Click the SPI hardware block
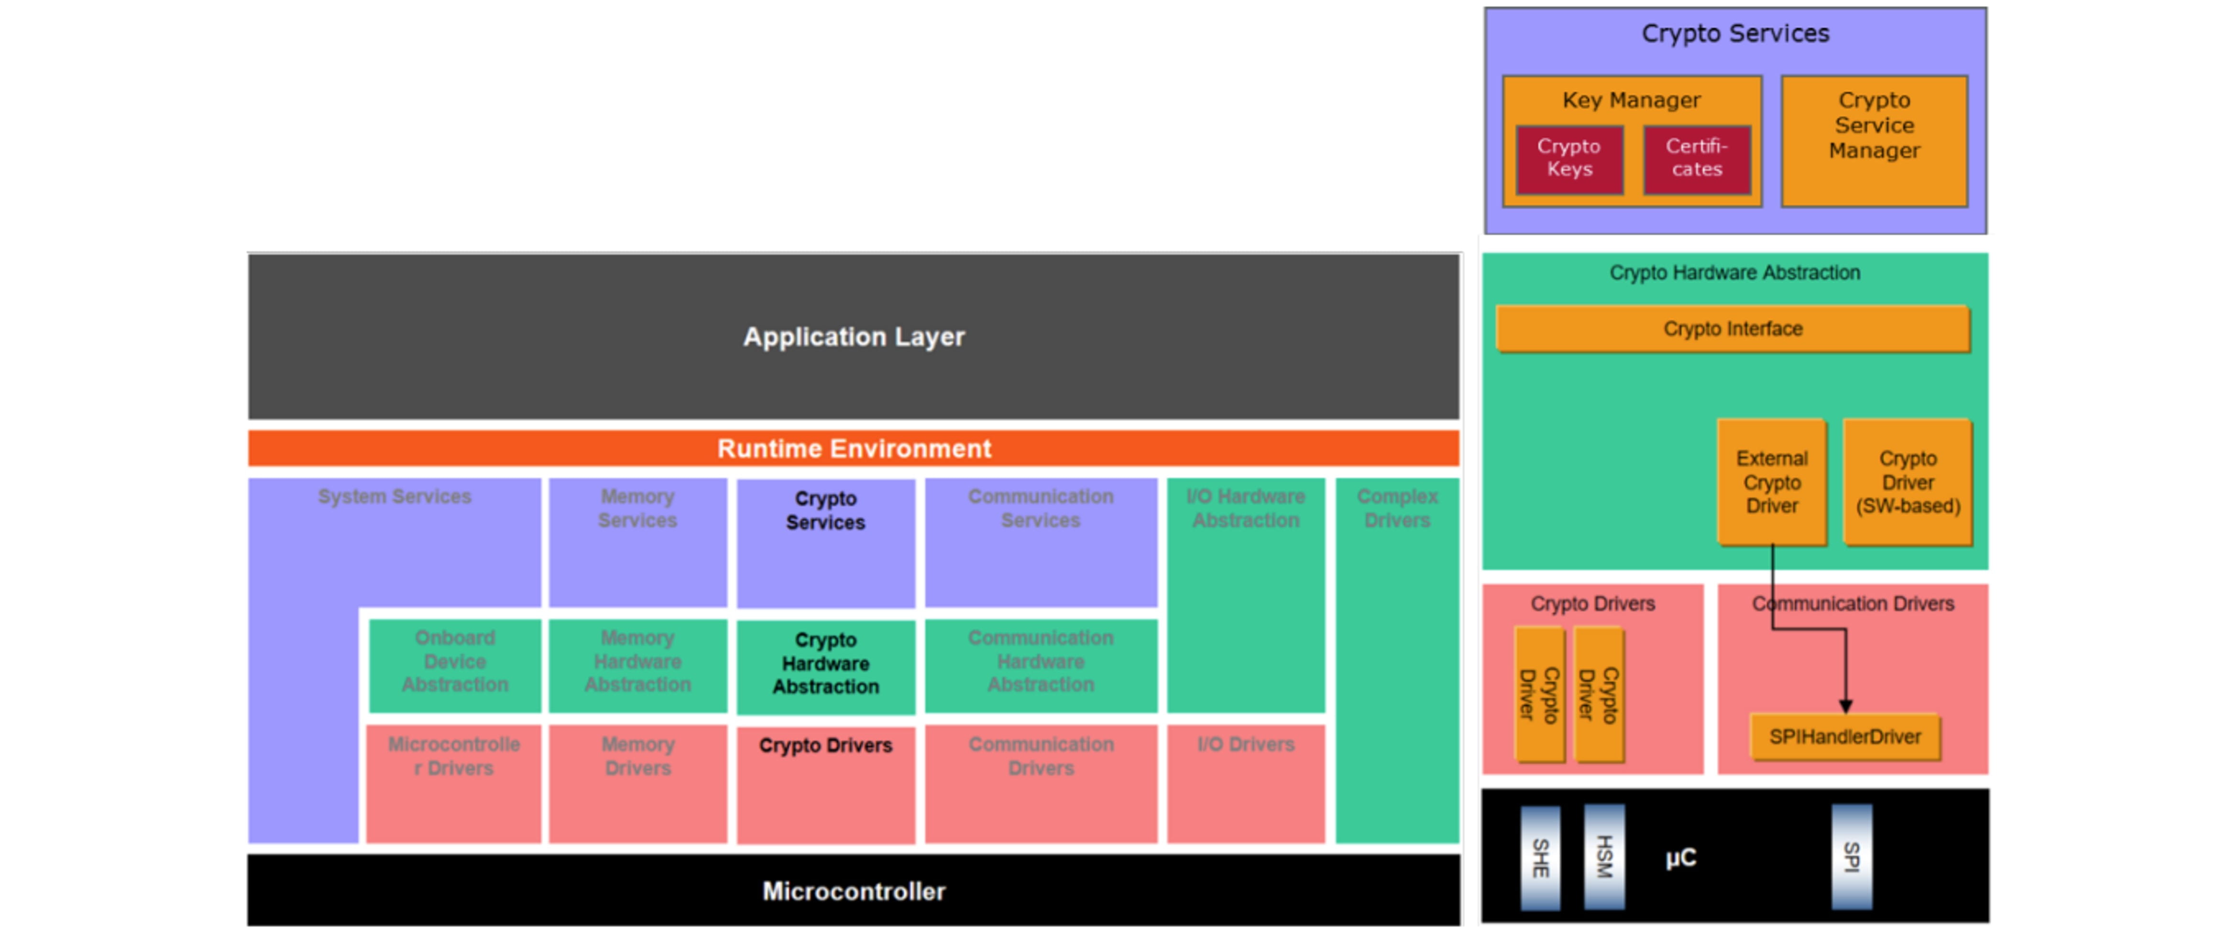The image size is (2237, 933). point(1852,857)
